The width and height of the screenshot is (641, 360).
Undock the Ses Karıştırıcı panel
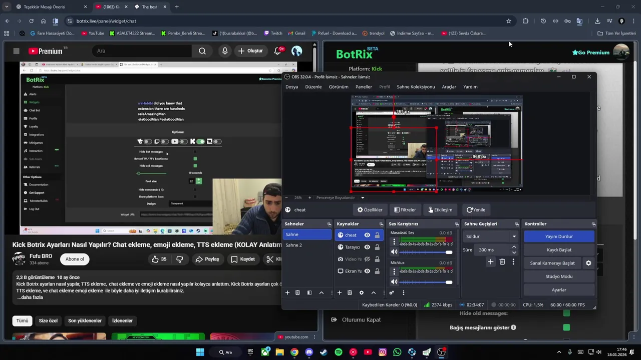pos(457,224)
